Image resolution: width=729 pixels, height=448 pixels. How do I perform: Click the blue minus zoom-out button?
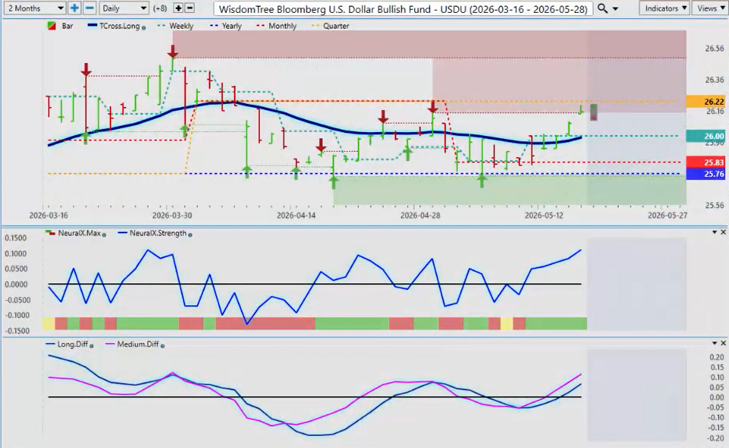pyautogui.click(x=90, y=8)
